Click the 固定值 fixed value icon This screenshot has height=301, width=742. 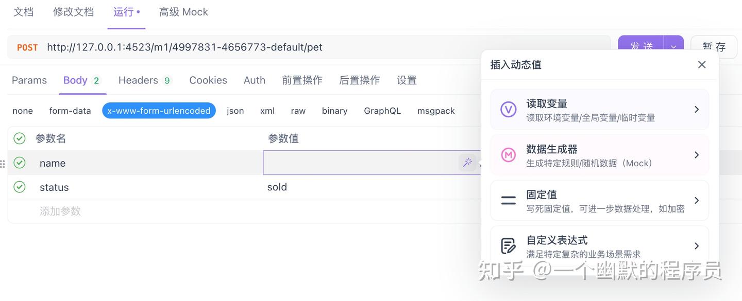pyautogui.click(x=509, y=200)
